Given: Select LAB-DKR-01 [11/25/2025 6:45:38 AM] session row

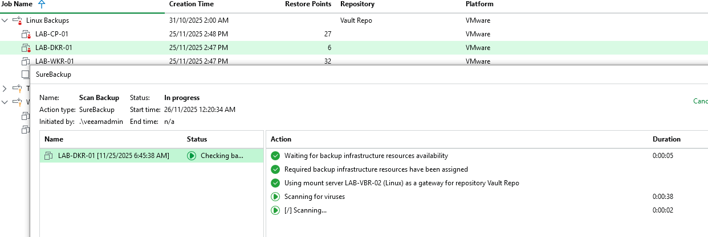Looking at the screenshot, I should click(113, 156).
